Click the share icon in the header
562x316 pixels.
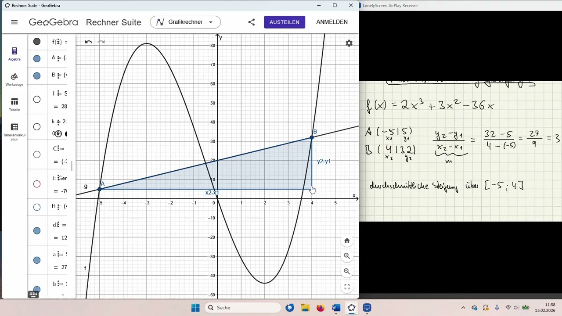tap(251, 22)
